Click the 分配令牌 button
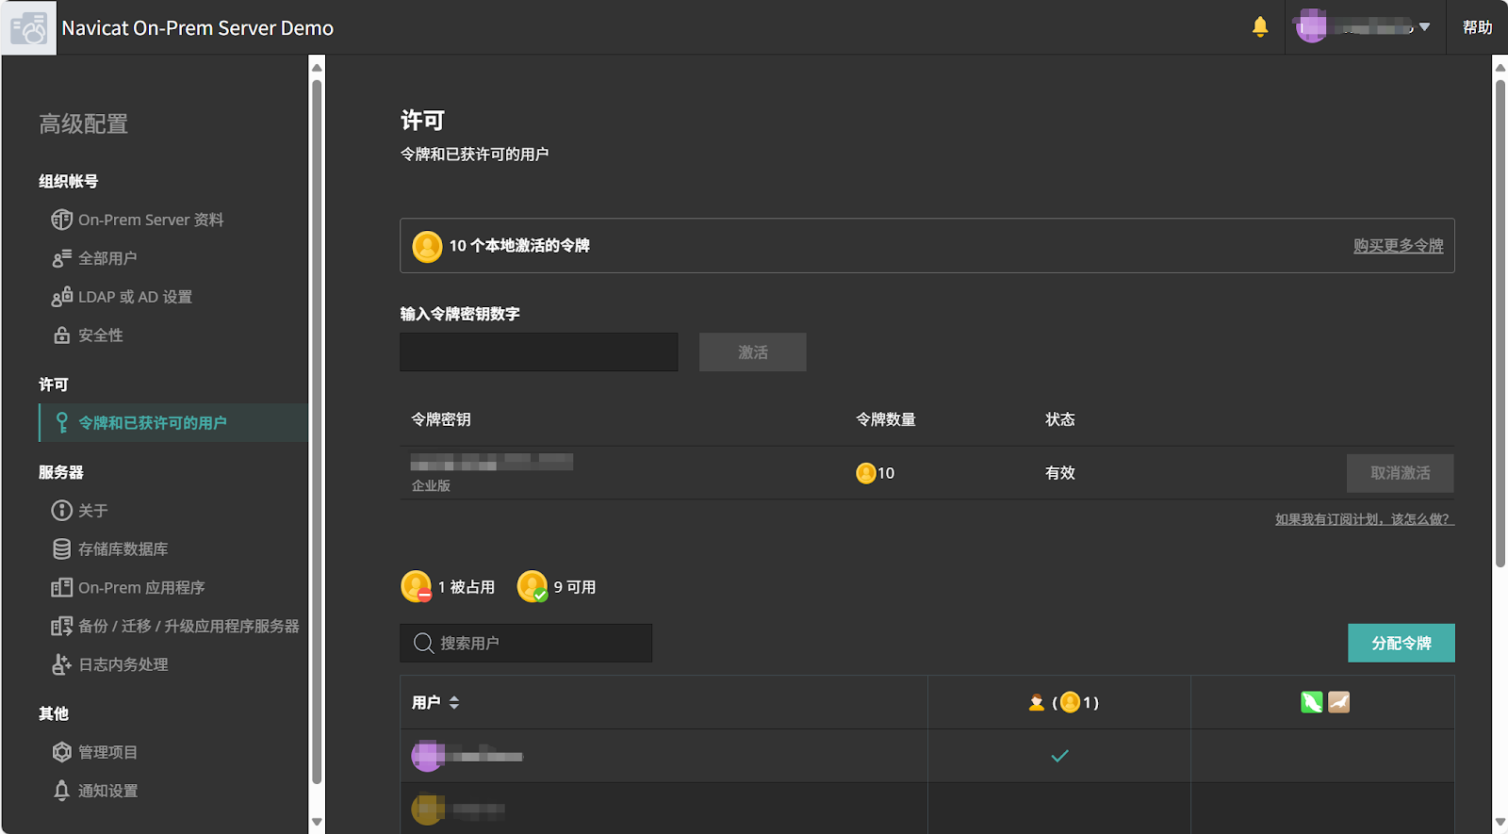 coord(1401,643)
